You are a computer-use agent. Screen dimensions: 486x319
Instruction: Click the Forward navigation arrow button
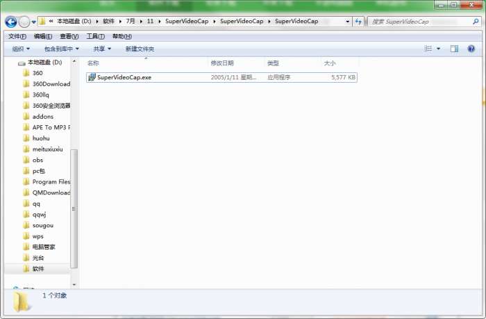click(24, 22)
